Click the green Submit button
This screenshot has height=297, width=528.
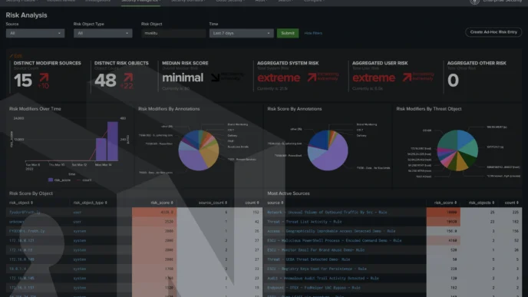click(x=288, y=33)
